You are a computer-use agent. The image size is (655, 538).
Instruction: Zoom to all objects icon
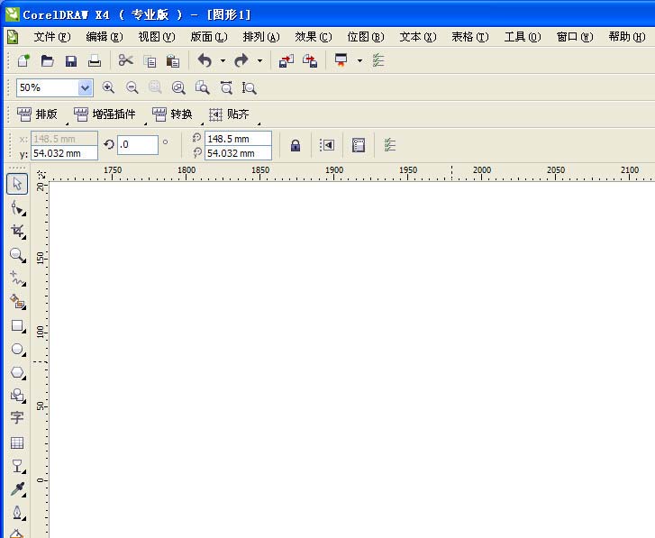(x=178, y=87)
